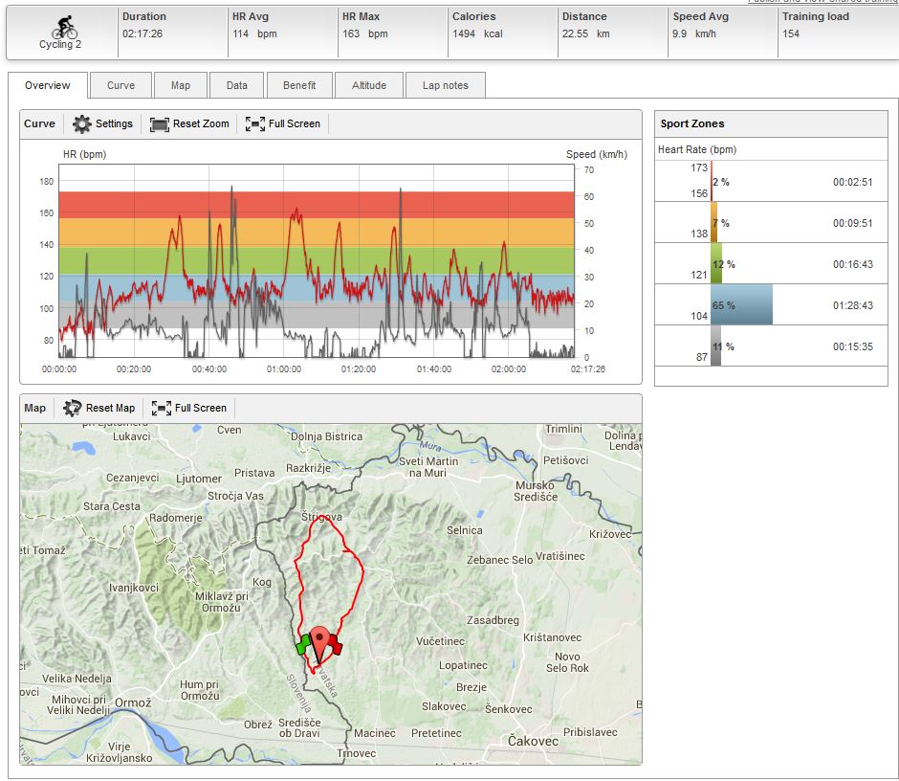Click the red zone band in the chart

pyautogui.click(x=316, y=204)
